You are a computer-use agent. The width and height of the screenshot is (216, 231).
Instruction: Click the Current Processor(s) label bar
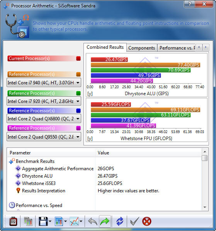tap(41, 58)
